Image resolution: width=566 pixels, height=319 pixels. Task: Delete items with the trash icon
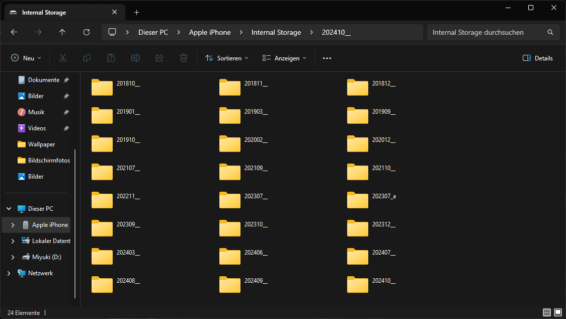[183, 58]
